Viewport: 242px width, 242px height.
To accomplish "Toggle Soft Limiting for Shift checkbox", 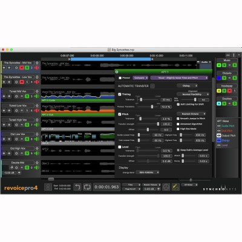I will coord(178,105).
